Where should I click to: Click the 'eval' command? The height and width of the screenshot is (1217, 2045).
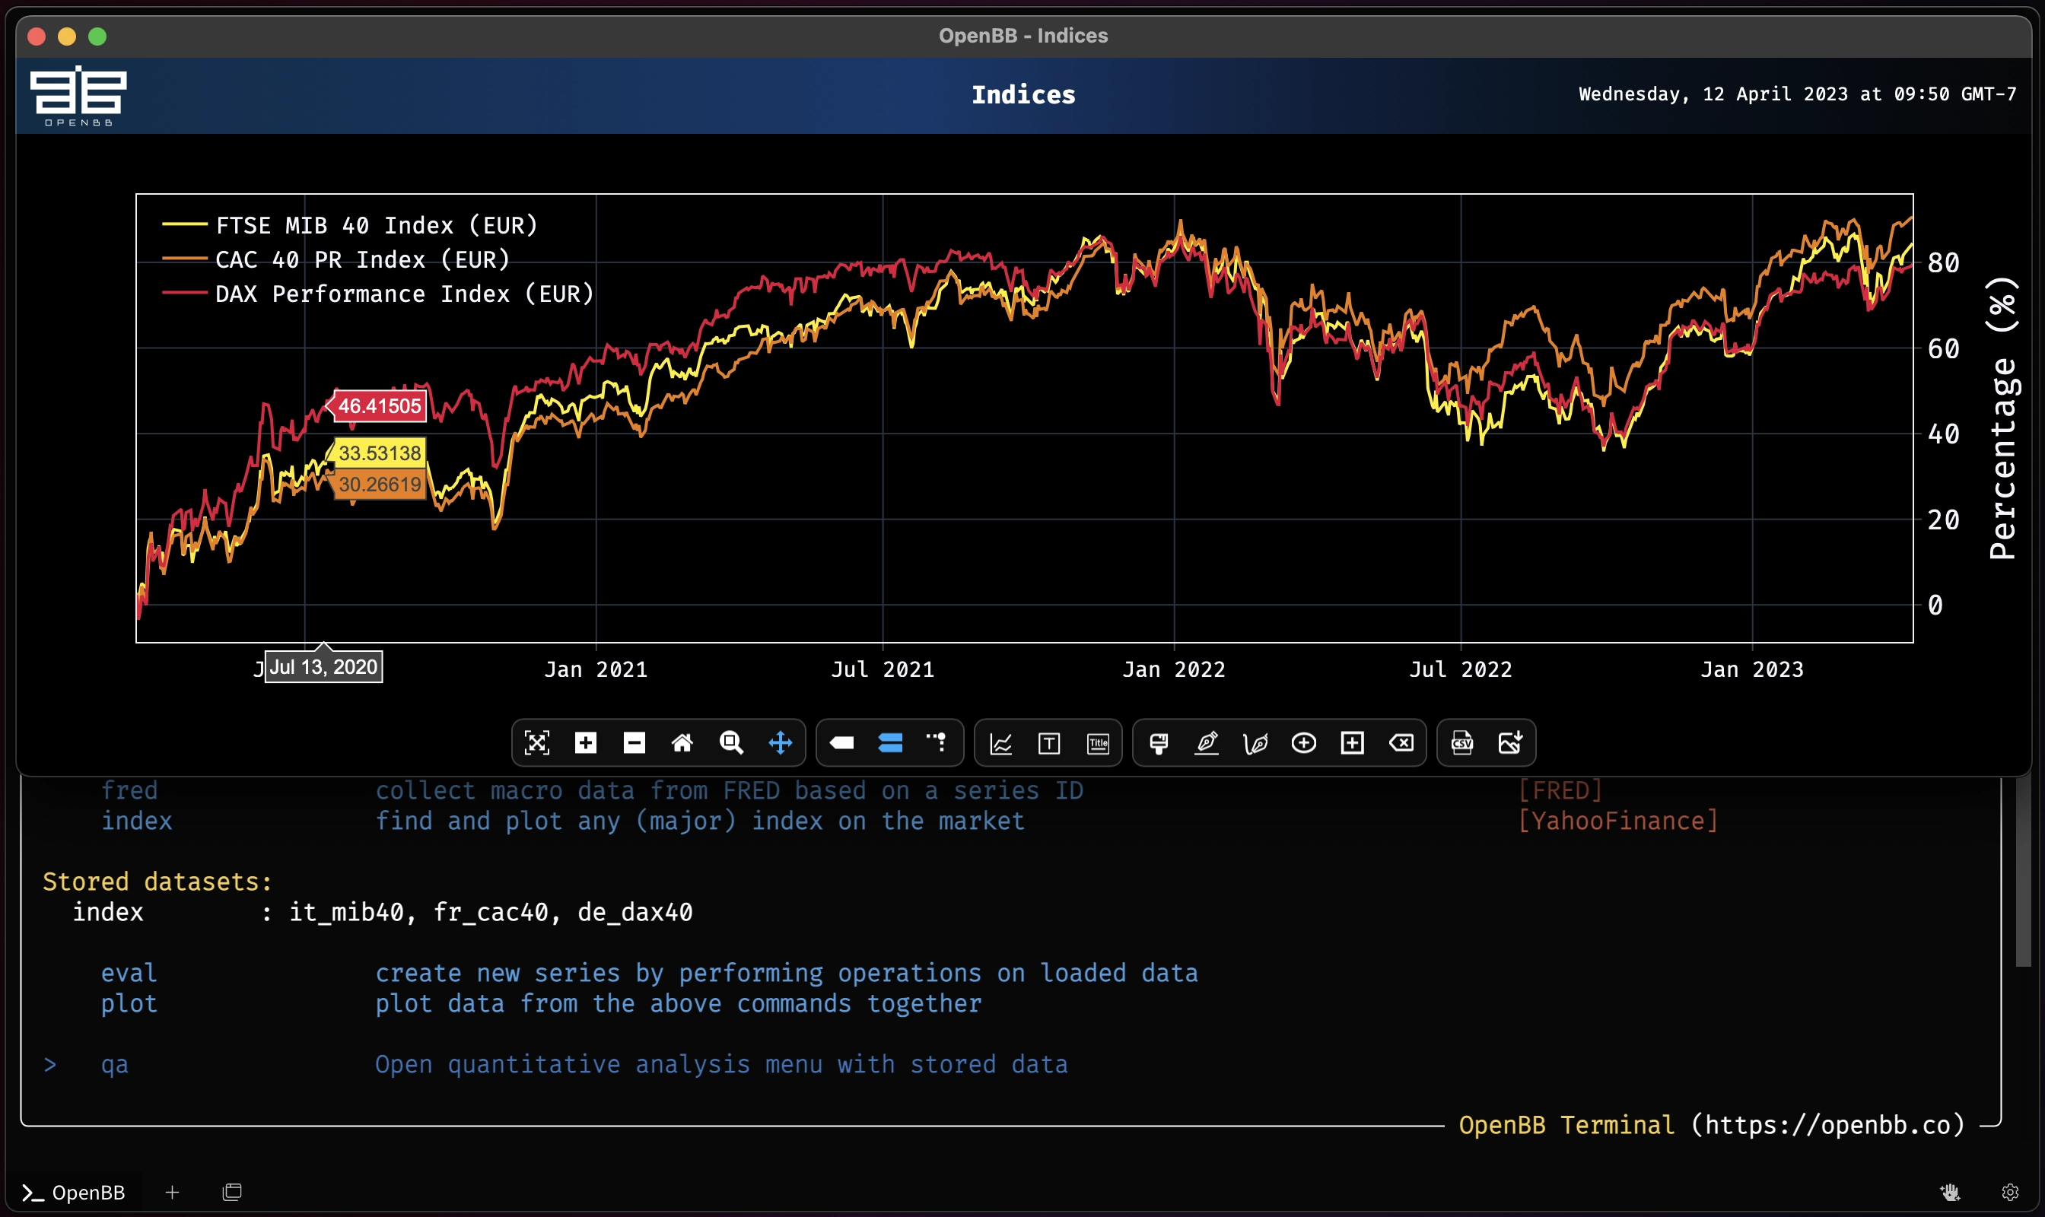129,973
